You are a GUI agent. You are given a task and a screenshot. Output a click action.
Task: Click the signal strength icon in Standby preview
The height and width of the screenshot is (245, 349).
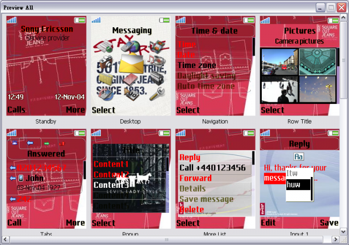[12, 20]
